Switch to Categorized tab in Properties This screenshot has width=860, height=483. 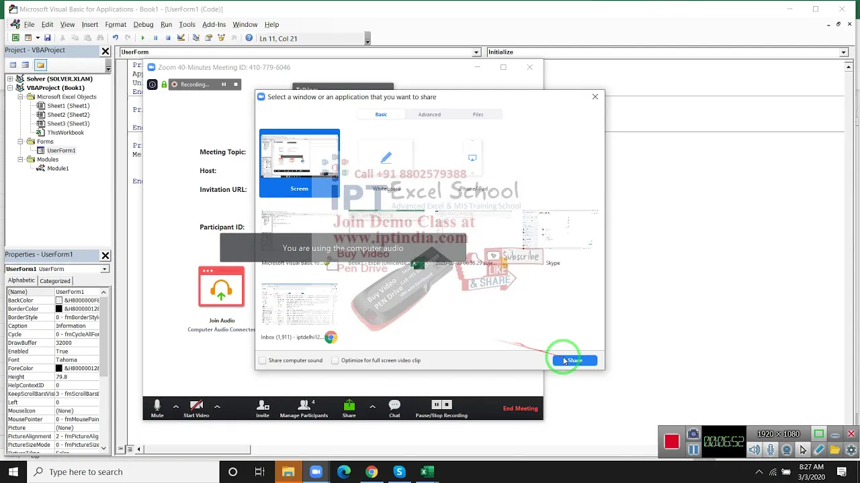[55, 281]
